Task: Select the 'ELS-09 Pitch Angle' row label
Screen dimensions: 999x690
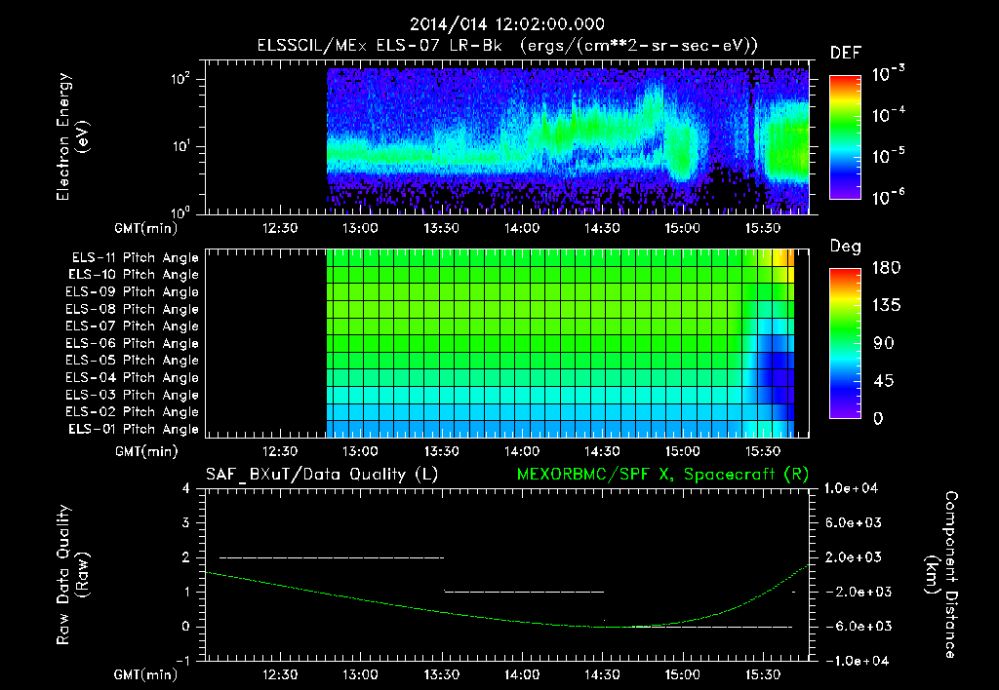Action: point(132,292)
